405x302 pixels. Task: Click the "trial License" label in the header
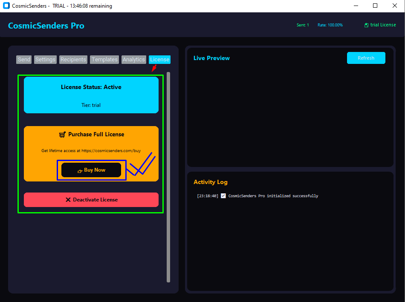tap(383, 25)
